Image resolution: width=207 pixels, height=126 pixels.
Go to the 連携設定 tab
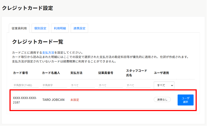79,28
